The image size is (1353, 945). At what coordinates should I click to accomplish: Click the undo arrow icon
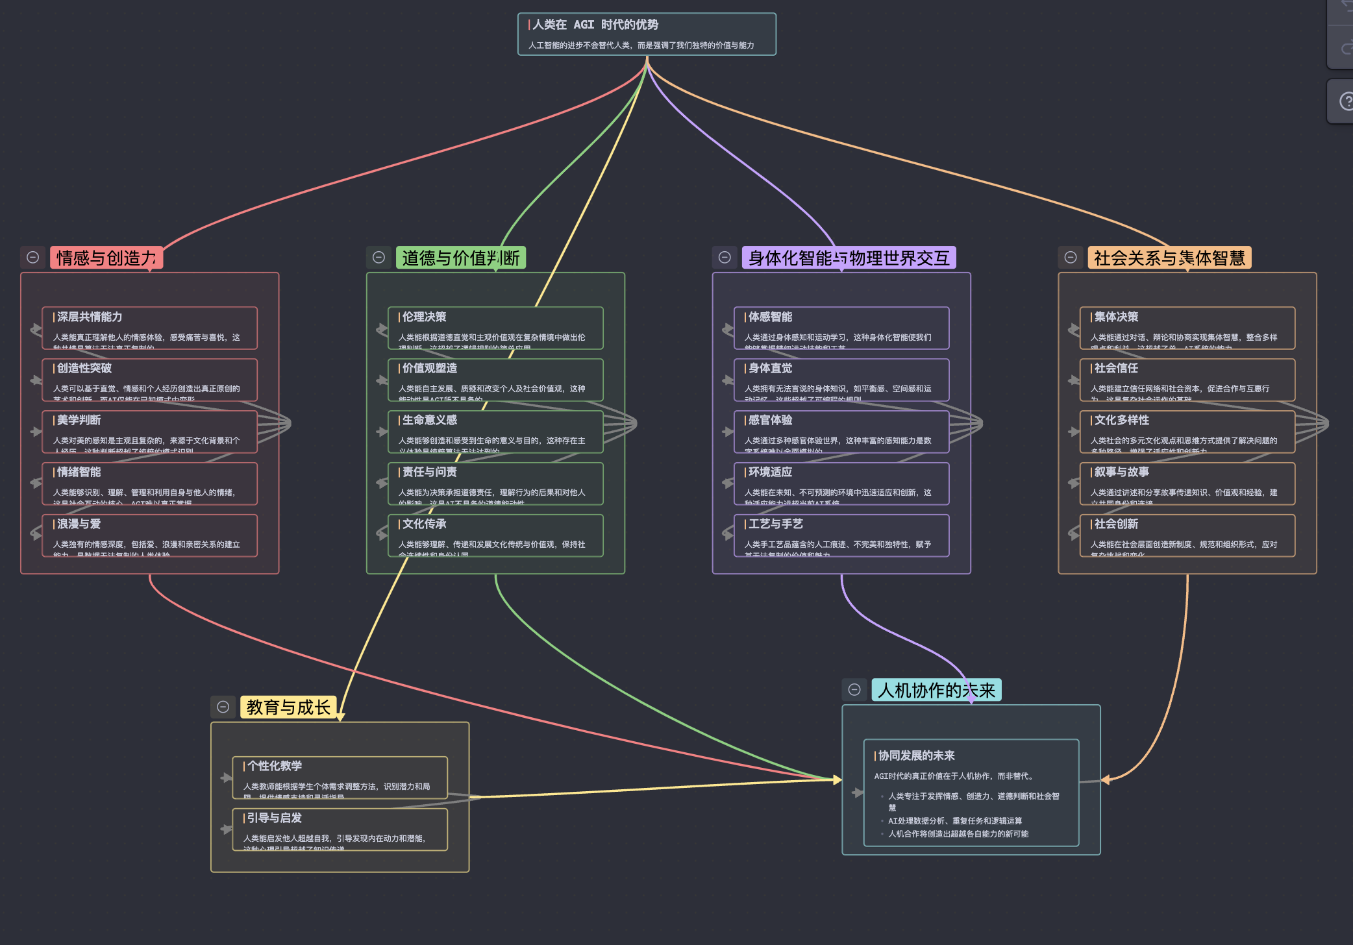click(x=1347, y=6)
